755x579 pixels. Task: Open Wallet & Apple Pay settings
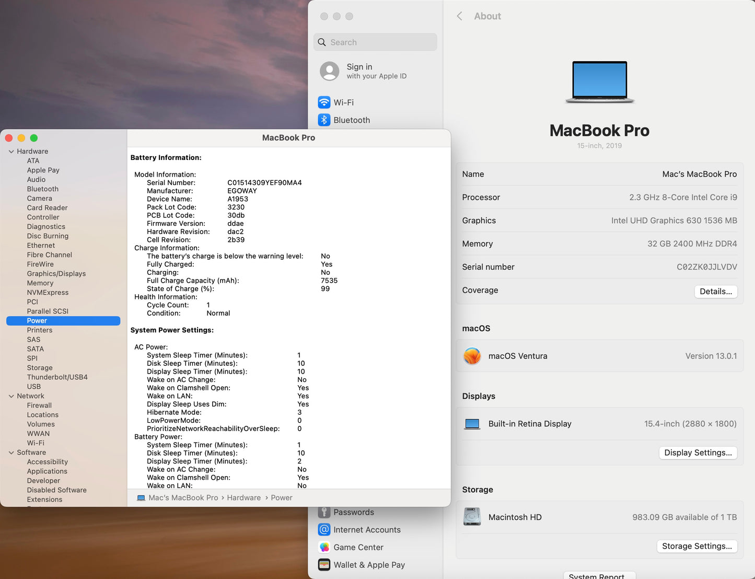tap(324, 565)
